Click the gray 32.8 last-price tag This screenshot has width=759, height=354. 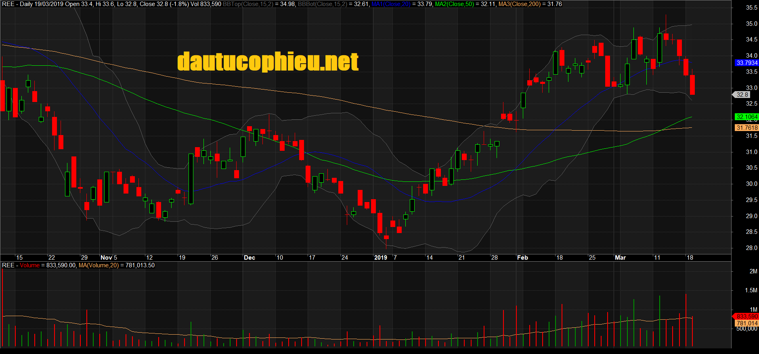click(x=741, y=95)
